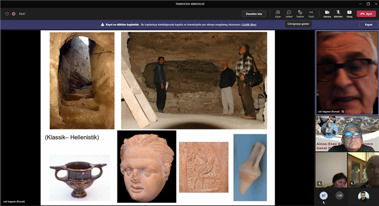Dismiss the recording banner with Kapat

tap(368, 24)
